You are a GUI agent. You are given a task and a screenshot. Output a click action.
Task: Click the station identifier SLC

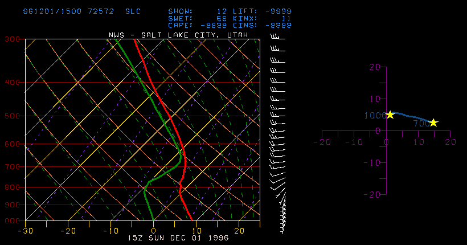pos(133,11)
